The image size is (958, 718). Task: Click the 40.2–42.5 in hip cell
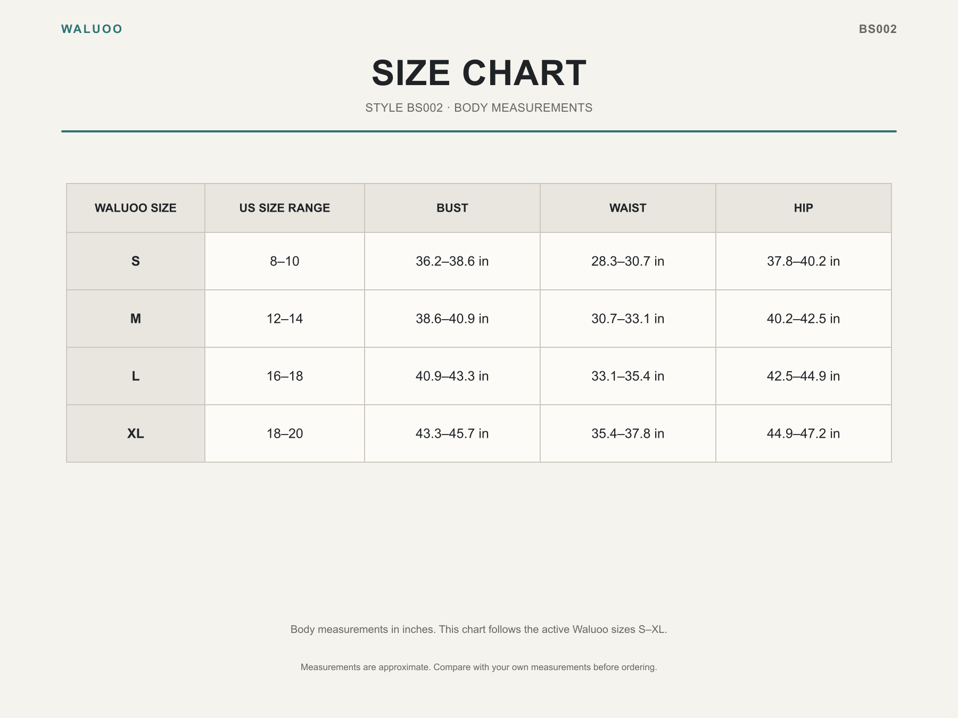point(804,319)
